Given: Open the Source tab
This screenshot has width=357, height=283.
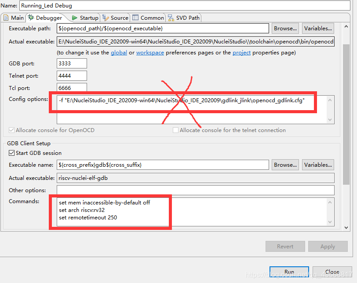Looking at the screenshot, I should point(116,18).
